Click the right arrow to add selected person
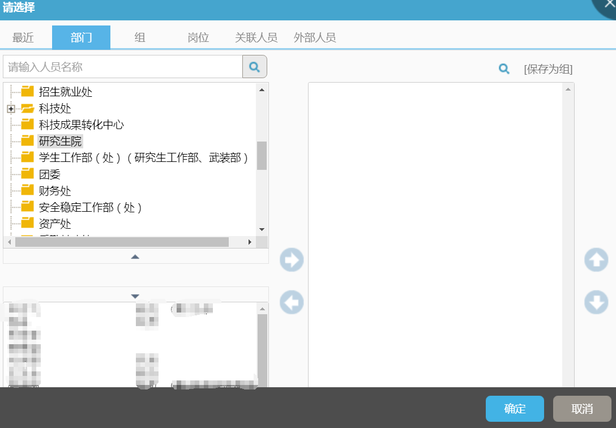 click(292, 260)
